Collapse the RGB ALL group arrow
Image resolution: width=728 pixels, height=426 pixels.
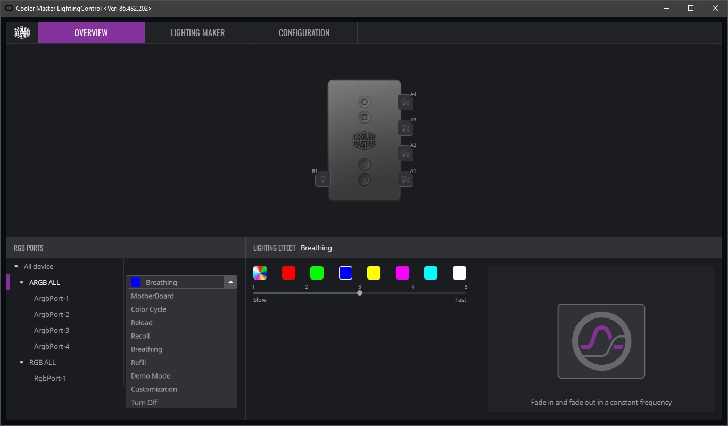tap(22, 362)
